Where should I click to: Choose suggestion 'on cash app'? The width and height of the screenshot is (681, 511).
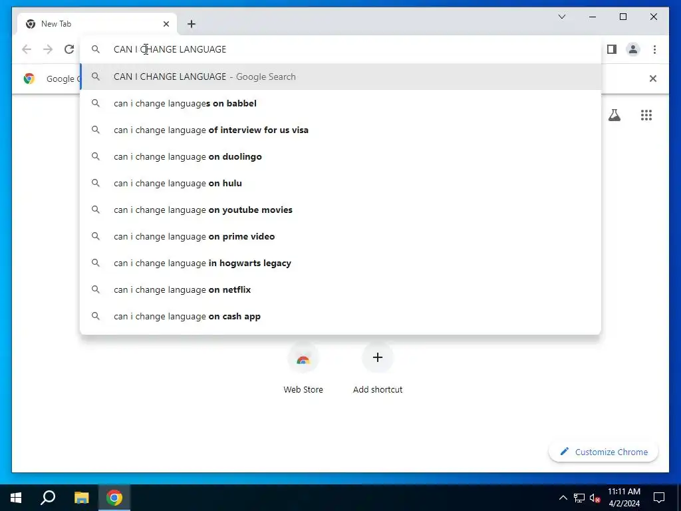tap(341, 316)
